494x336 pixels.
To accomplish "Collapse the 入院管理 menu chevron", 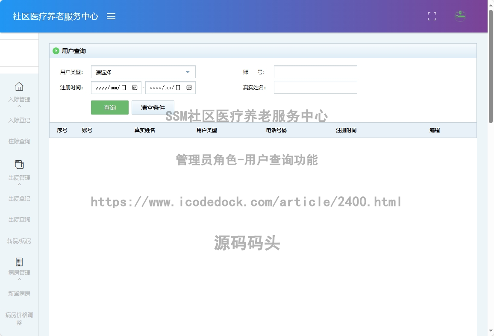I will coord(19,106).
